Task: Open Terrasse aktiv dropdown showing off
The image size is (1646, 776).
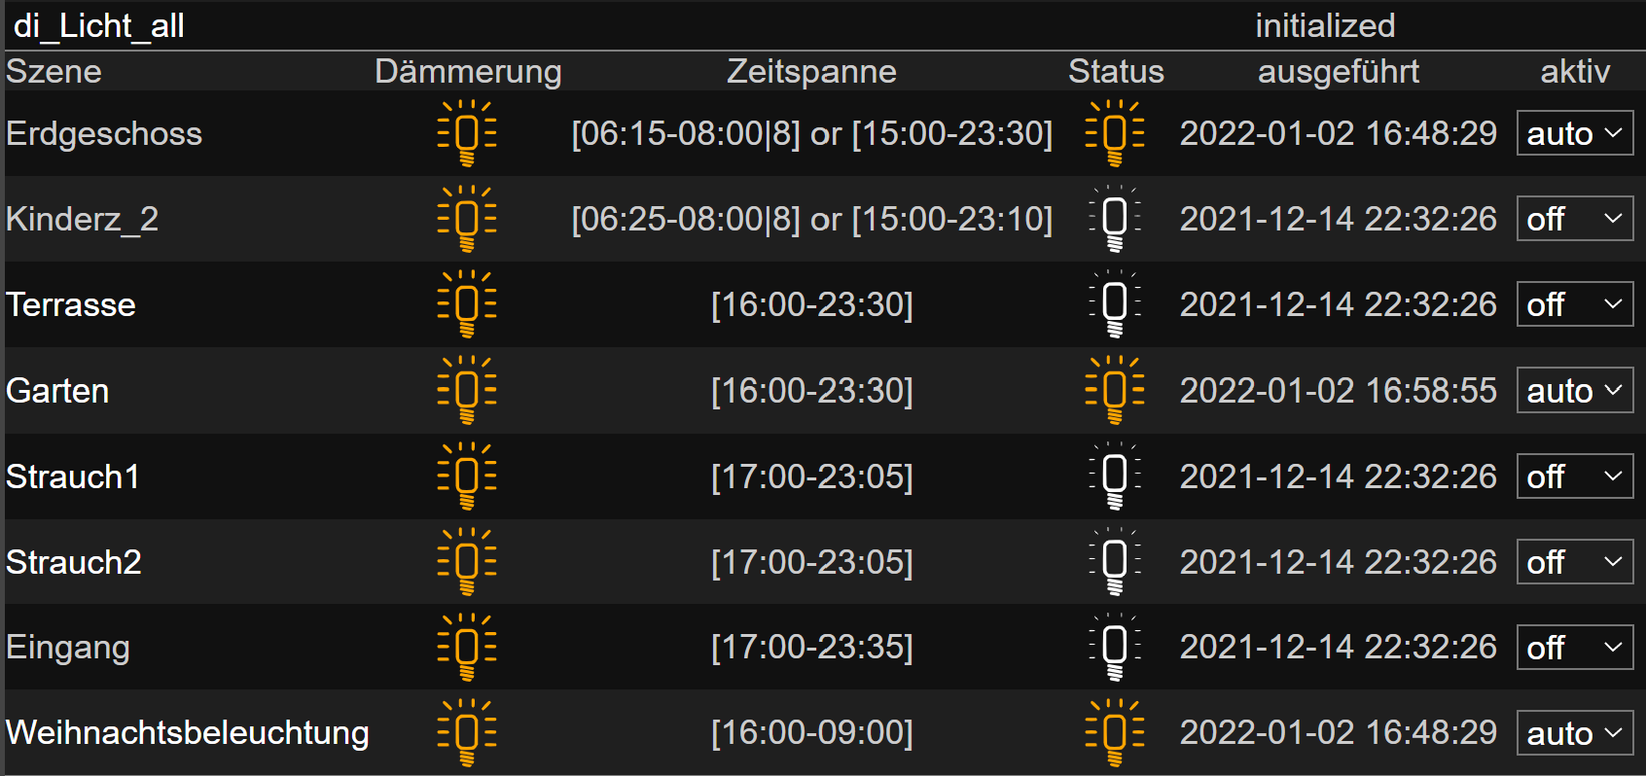Action: coord(1575,304)
